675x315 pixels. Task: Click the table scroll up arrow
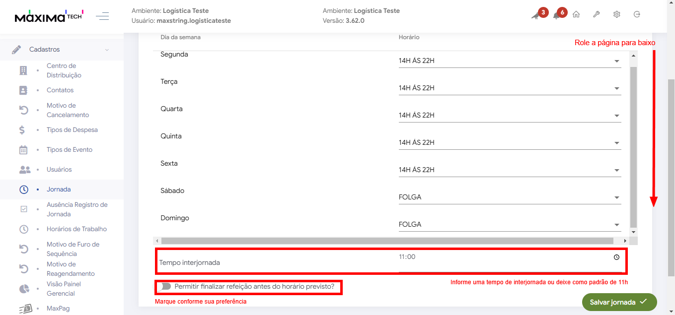(x=633, y=56)
